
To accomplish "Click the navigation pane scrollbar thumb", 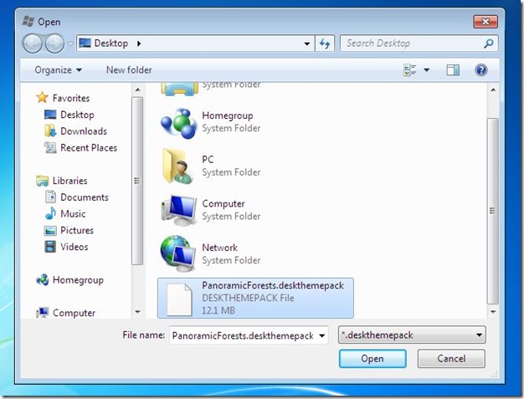I will click(x=137, y=181).
